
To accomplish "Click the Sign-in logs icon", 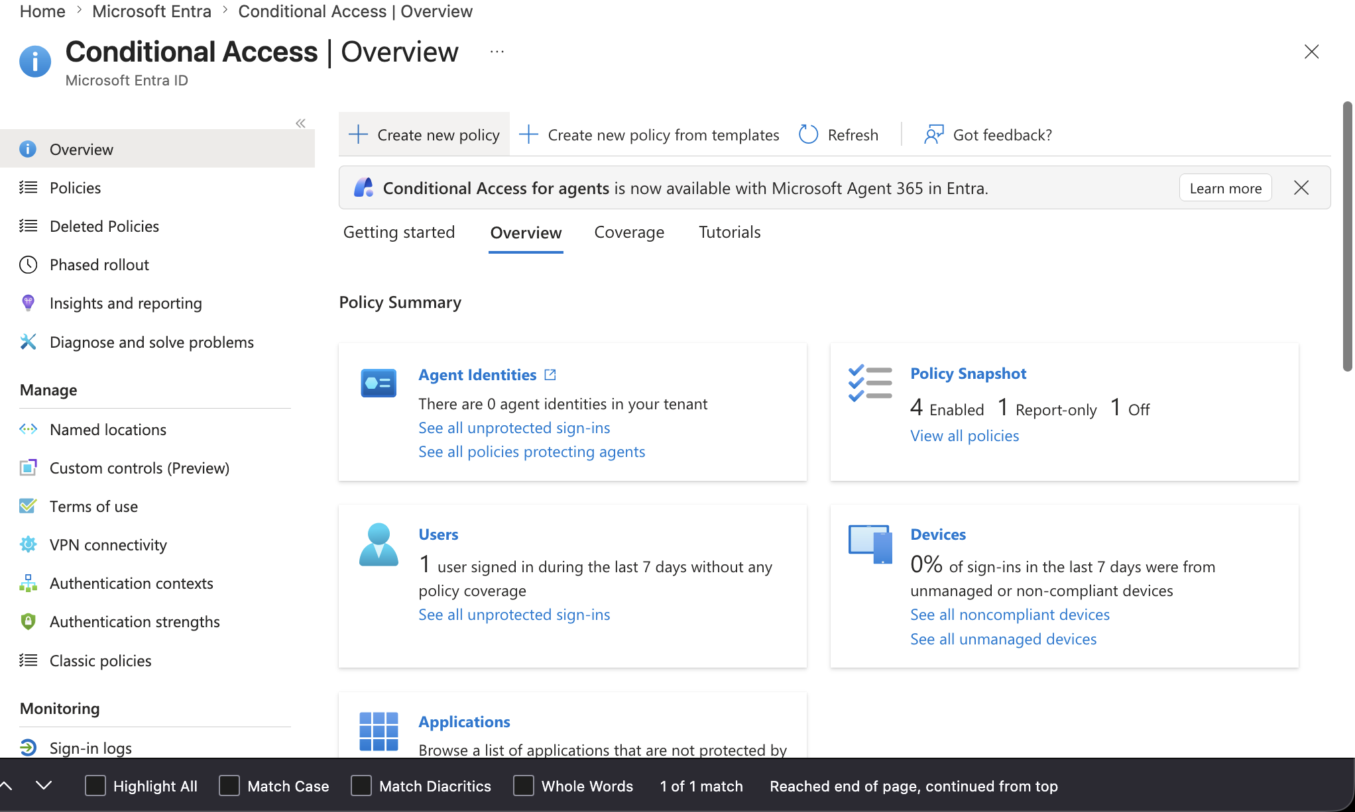I will coord(28,748).
